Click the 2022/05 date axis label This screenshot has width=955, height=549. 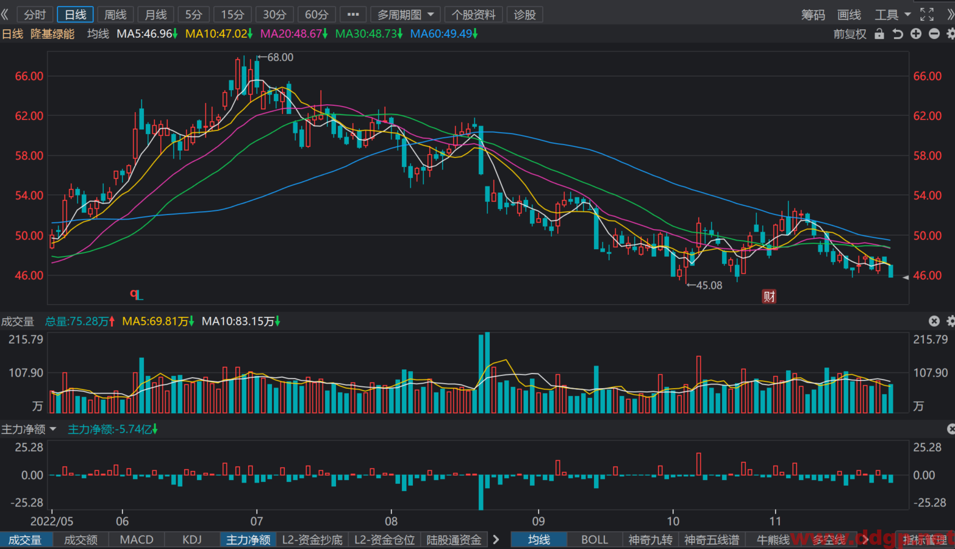point(52,521)
